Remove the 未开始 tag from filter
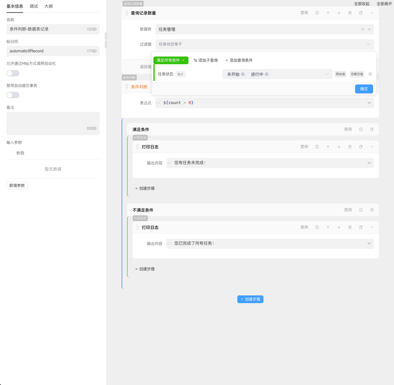The image size is (394, 385). pos(243,74)
